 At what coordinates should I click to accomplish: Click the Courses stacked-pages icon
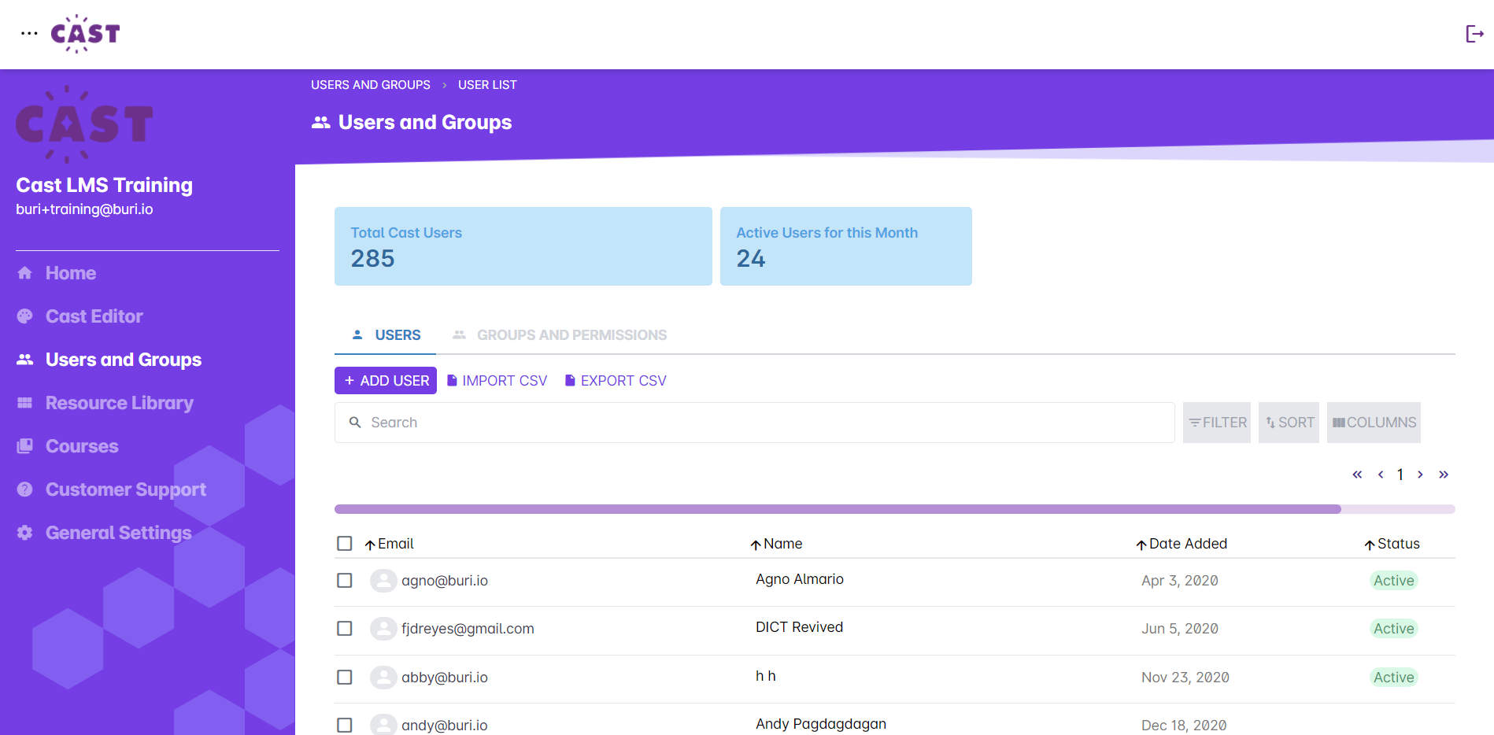pos(25,446)
